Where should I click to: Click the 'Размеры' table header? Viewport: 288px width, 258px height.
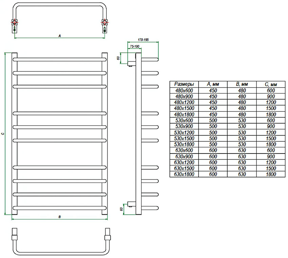pos(184,84)
